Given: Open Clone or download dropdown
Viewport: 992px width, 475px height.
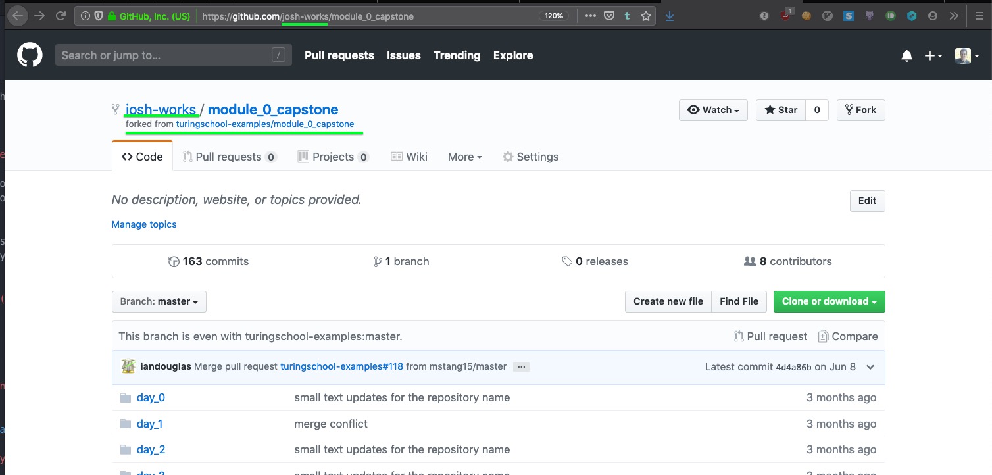Looking at the screenshot, I should 830,301.
